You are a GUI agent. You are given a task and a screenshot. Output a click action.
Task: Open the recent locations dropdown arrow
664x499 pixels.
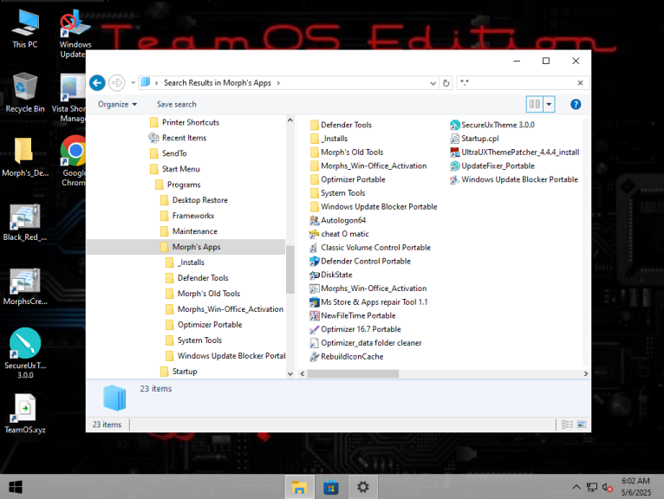133,82
